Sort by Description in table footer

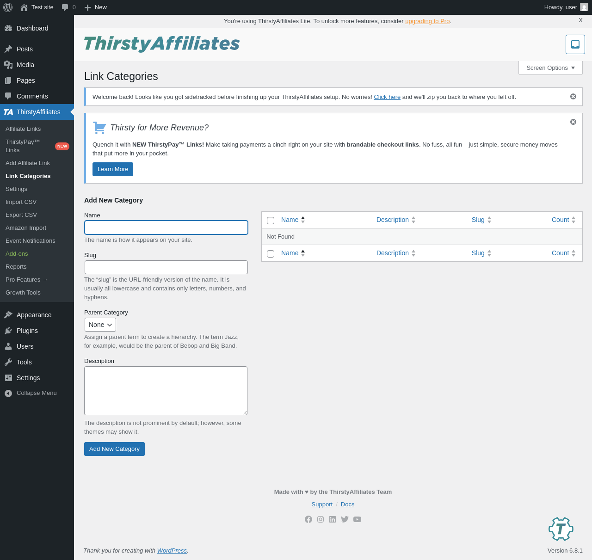tap(396, 253)
